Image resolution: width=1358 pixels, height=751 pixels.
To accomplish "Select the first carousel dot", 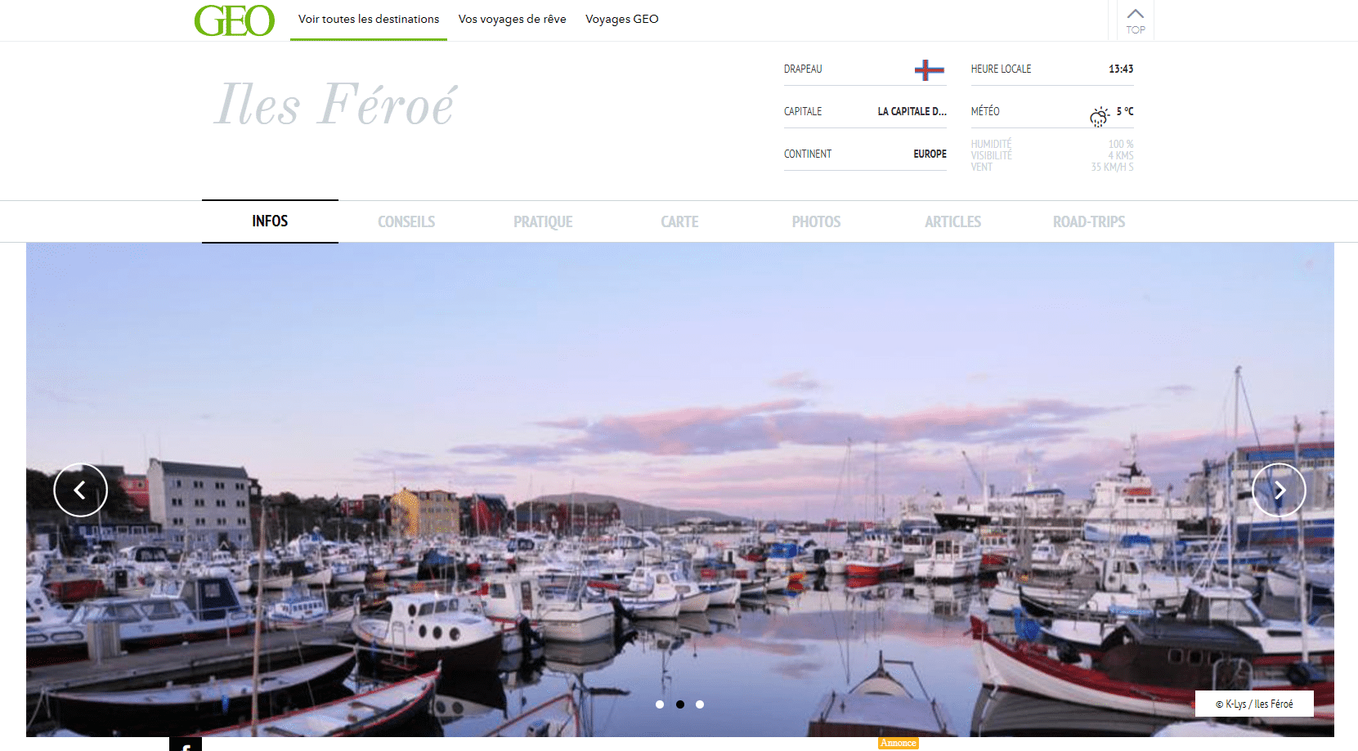I will [660, 704].
